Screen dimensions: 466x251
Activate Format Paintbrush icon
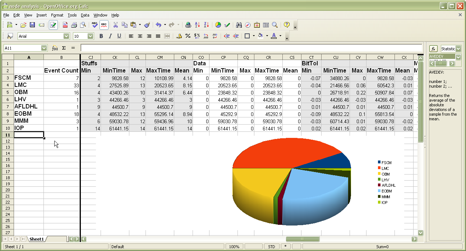[x=147, y=25]
